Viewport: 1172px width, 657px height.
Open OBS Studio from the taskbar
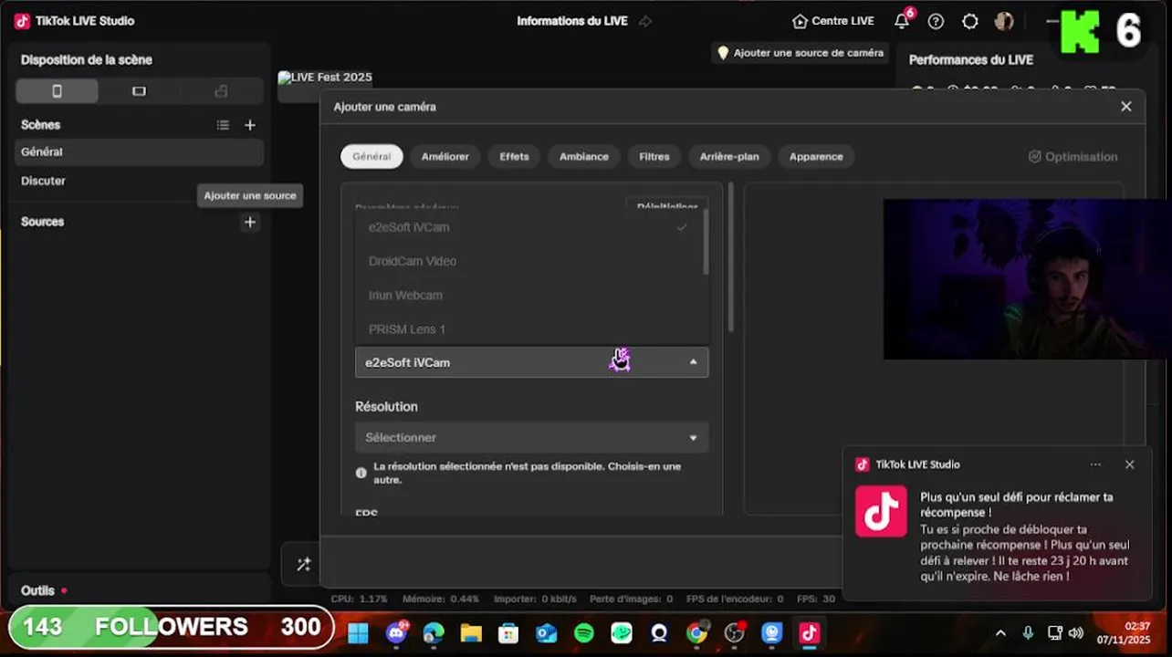[x=735, y=633]
